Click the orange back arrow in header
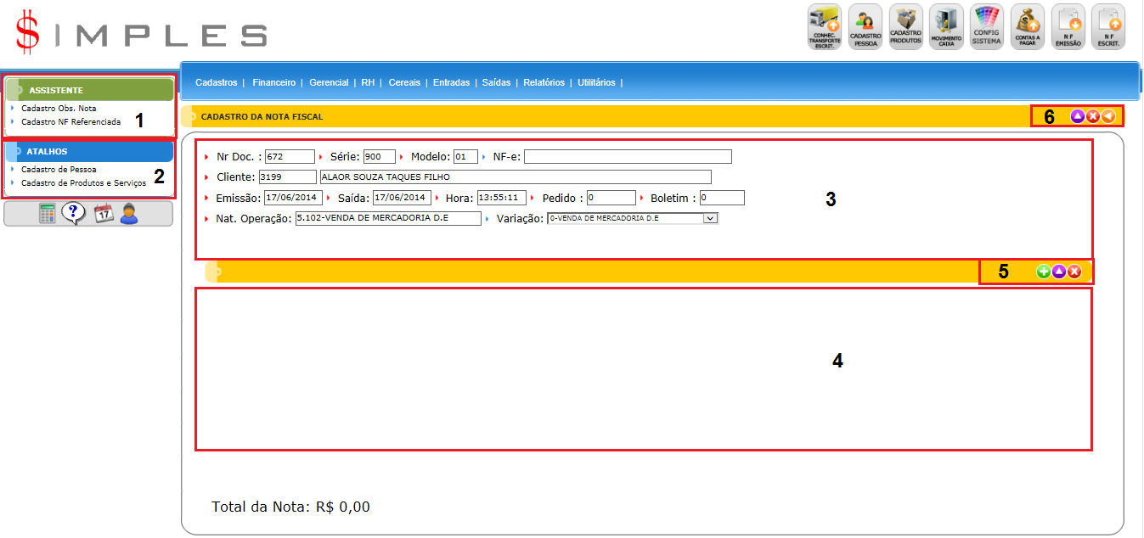 tap(1108, 116)
